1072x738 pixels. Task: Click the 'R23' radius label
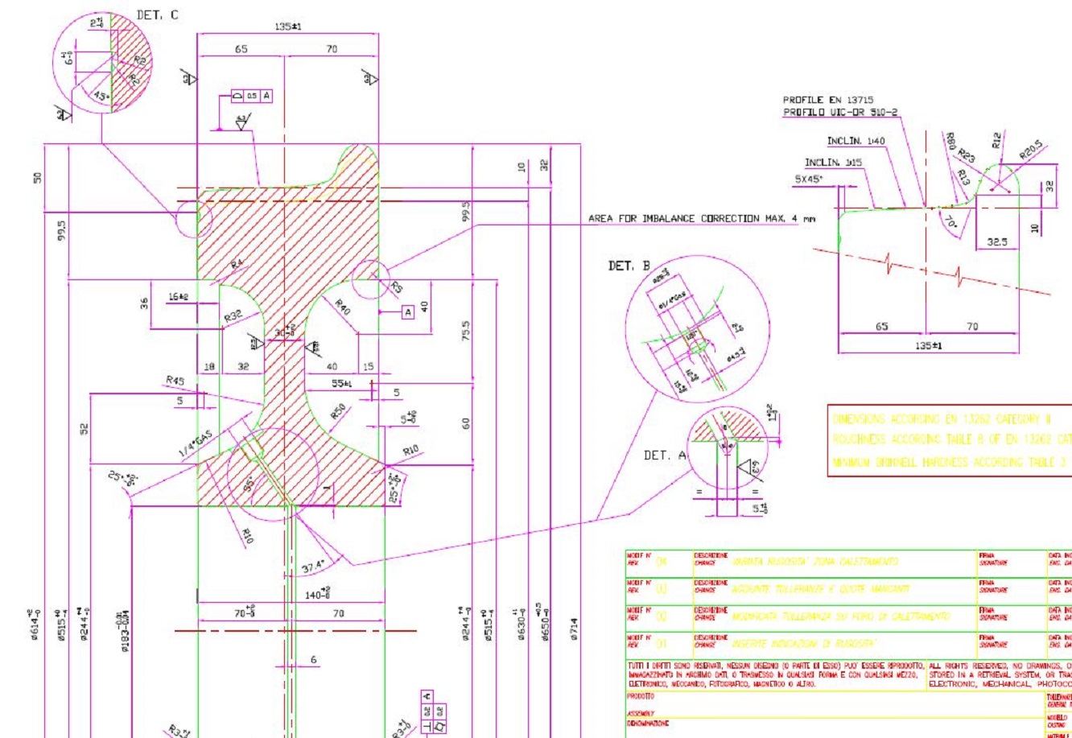(x=966, y=155)
